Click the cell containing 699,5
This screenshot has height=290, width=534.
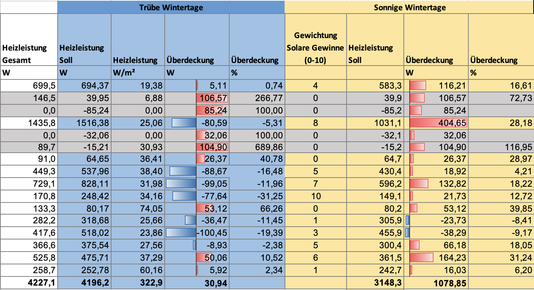(x=29, y=86)
